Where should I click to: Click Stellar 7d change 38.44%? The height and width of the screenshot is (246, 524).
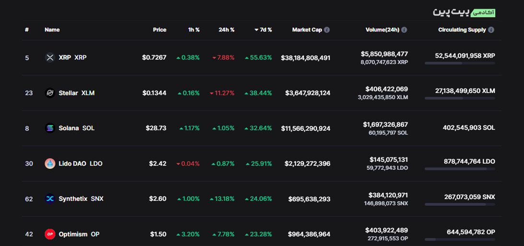pyautogui.click(x=258, y=93)
